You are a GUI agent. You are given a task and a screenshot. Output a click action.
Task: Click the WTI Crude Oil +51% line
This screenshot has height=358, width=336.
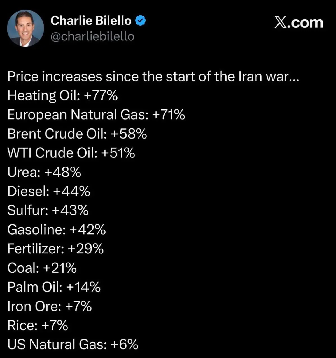click(71, 153)
